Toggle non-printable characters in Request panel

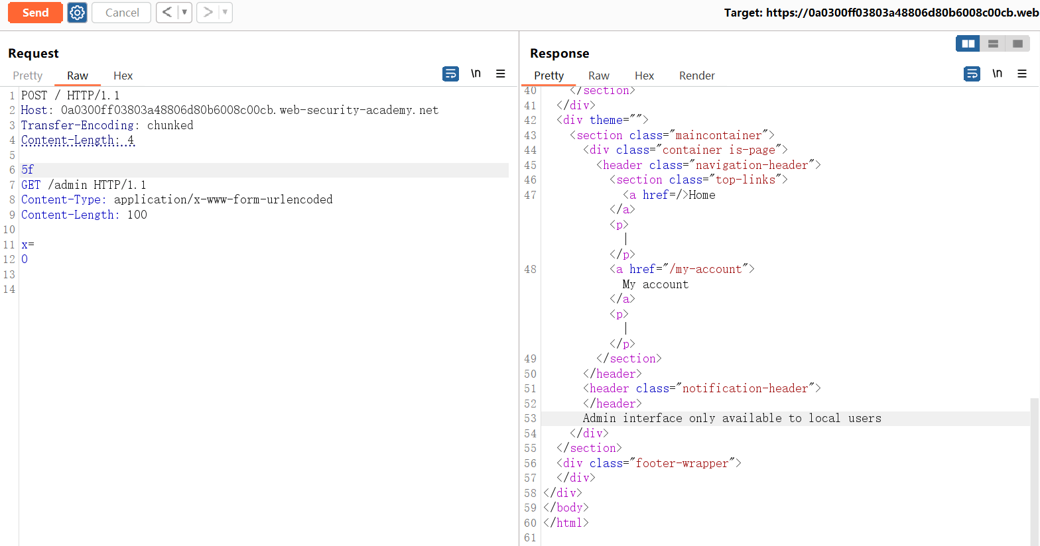(x=476, y=74)
